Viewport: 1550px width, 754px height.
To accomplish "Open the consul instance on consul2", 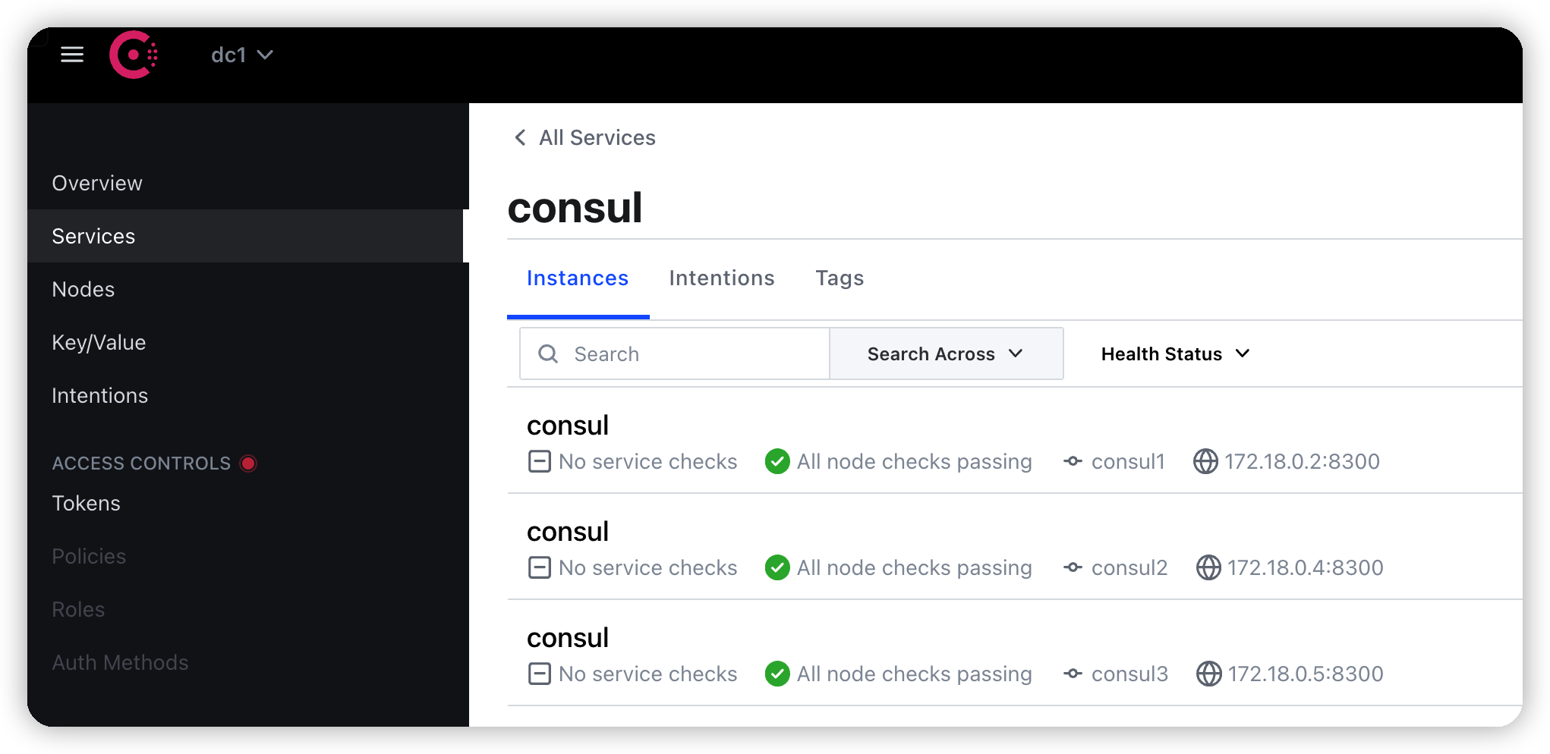I will tap(569, 532).
